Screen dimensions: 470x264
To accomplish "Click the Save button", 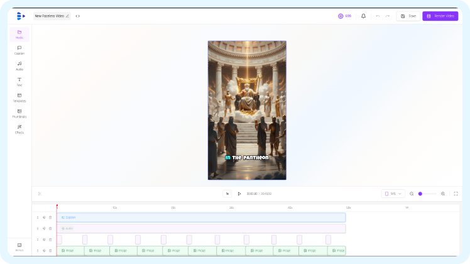I will point(408,16).
